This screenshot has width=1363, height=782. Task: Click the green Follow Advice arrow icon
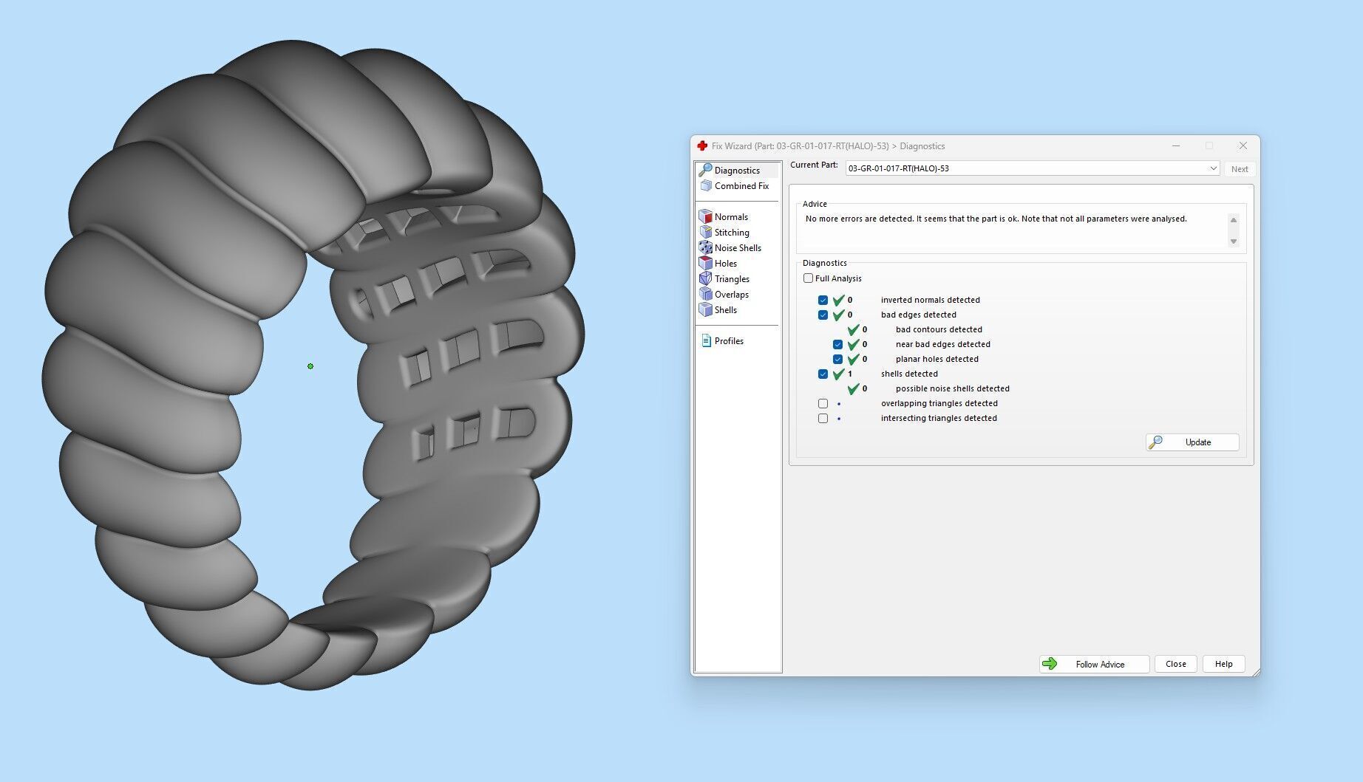pos(1050,664)
